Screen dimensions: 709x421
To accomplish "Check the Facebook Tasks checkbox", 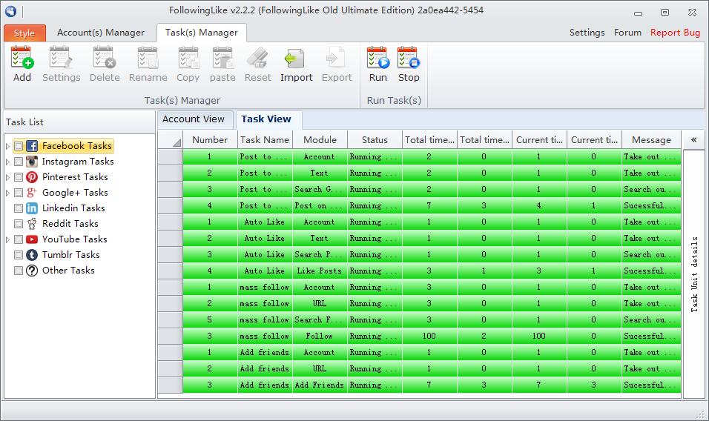I will 19,146.
